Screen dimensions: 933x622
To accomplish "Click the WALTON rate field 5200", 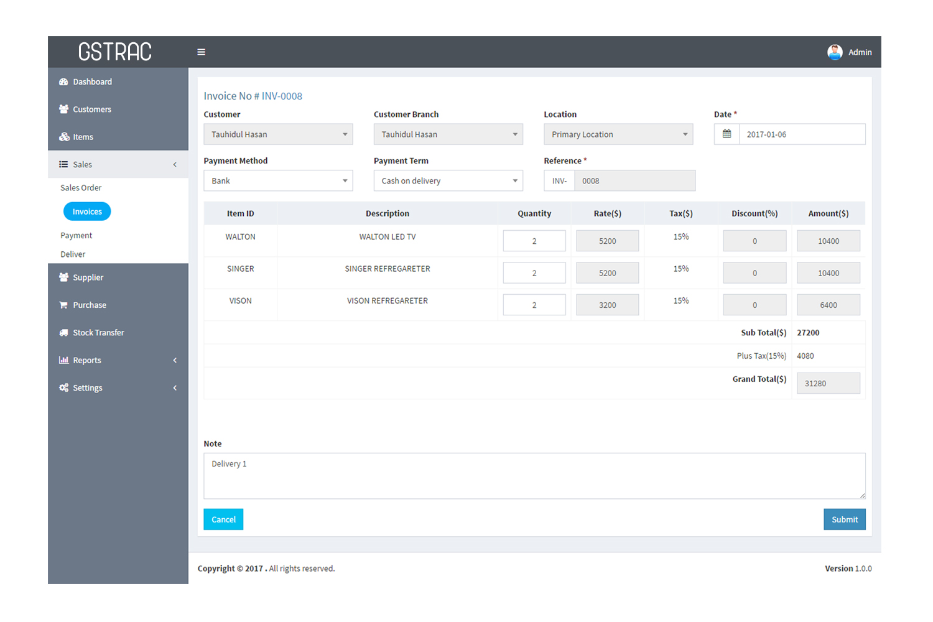I will point(608,241).
